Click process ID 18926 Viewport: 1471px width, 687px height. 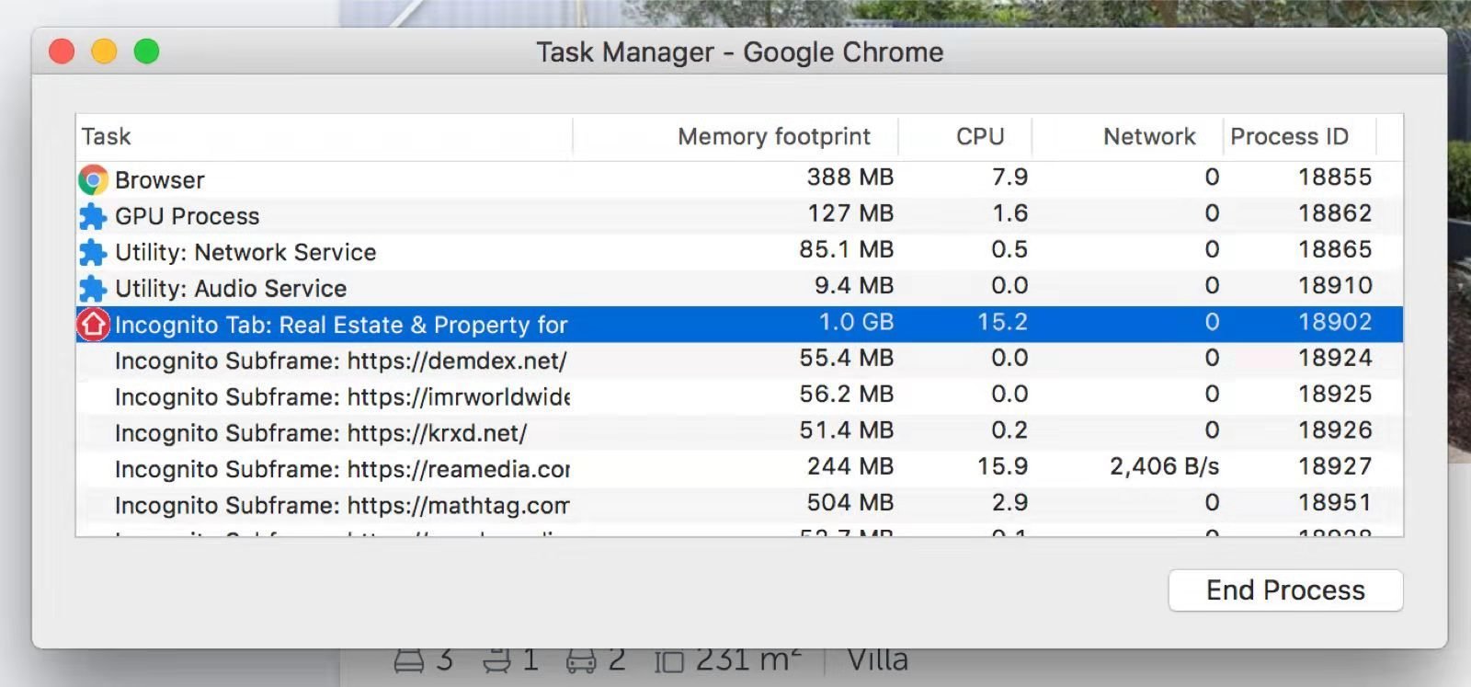coord(1335,429)
